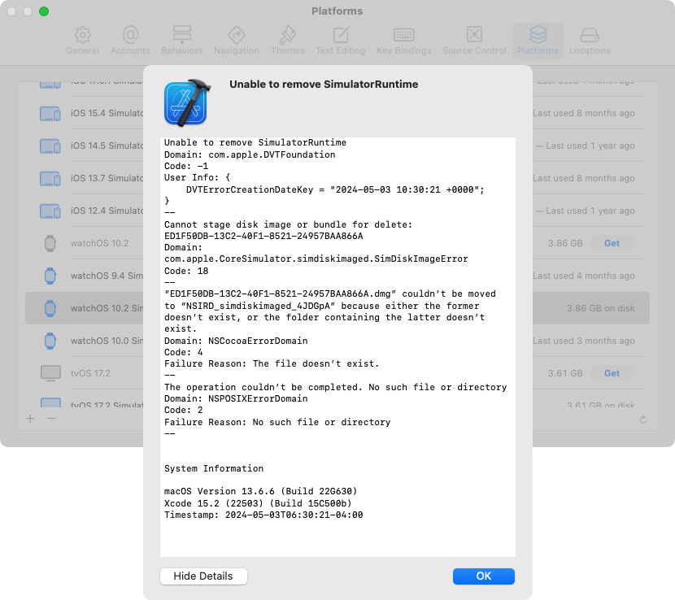Screen dimensions: 675x600
Task: Open the Locations preferences icon
Action: 590,41
